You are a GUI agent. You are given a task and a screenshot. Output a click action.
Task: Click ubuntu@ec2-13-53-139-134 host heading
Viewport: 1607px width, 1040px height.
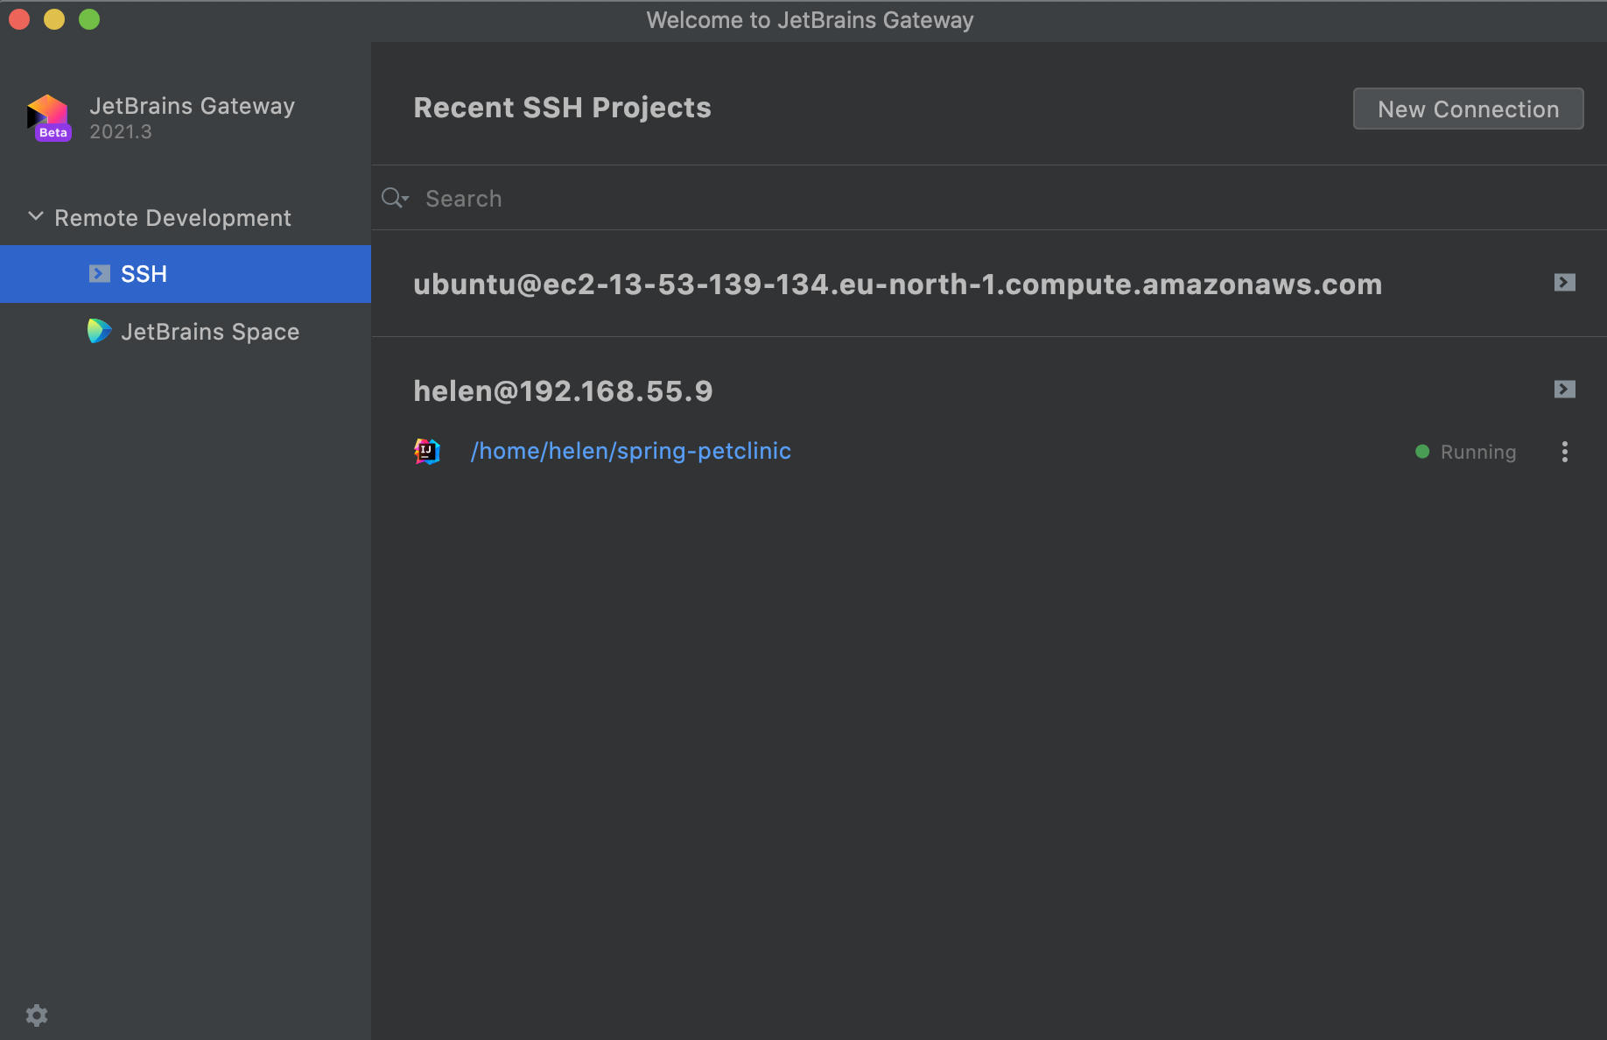[x=897, y=285]
